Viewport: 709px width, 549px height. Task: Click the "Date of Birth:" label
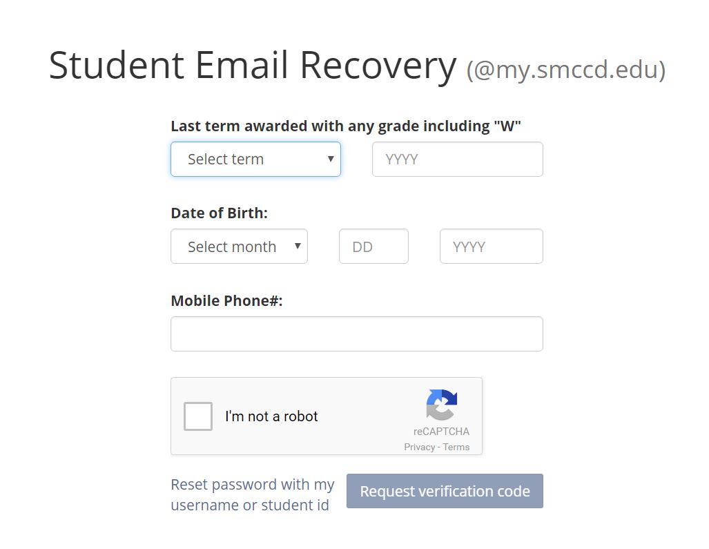[x=219, y=213]
